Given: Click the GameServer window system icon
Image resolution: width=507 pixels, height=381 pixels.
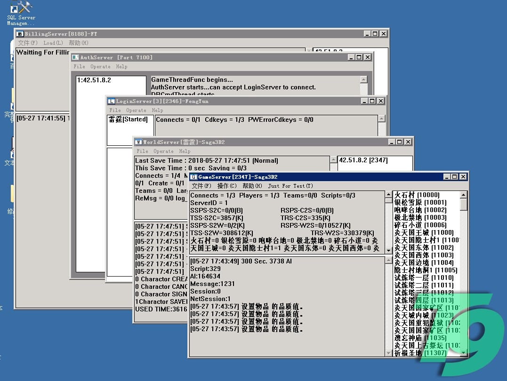Looking at the screenshot, I should [x=193, y=177].
